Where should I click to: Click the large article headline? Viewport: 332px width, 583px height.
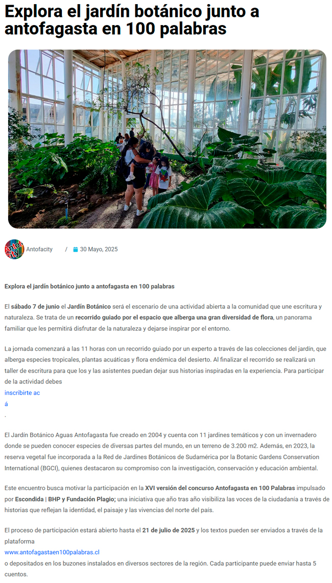(132, 20)
